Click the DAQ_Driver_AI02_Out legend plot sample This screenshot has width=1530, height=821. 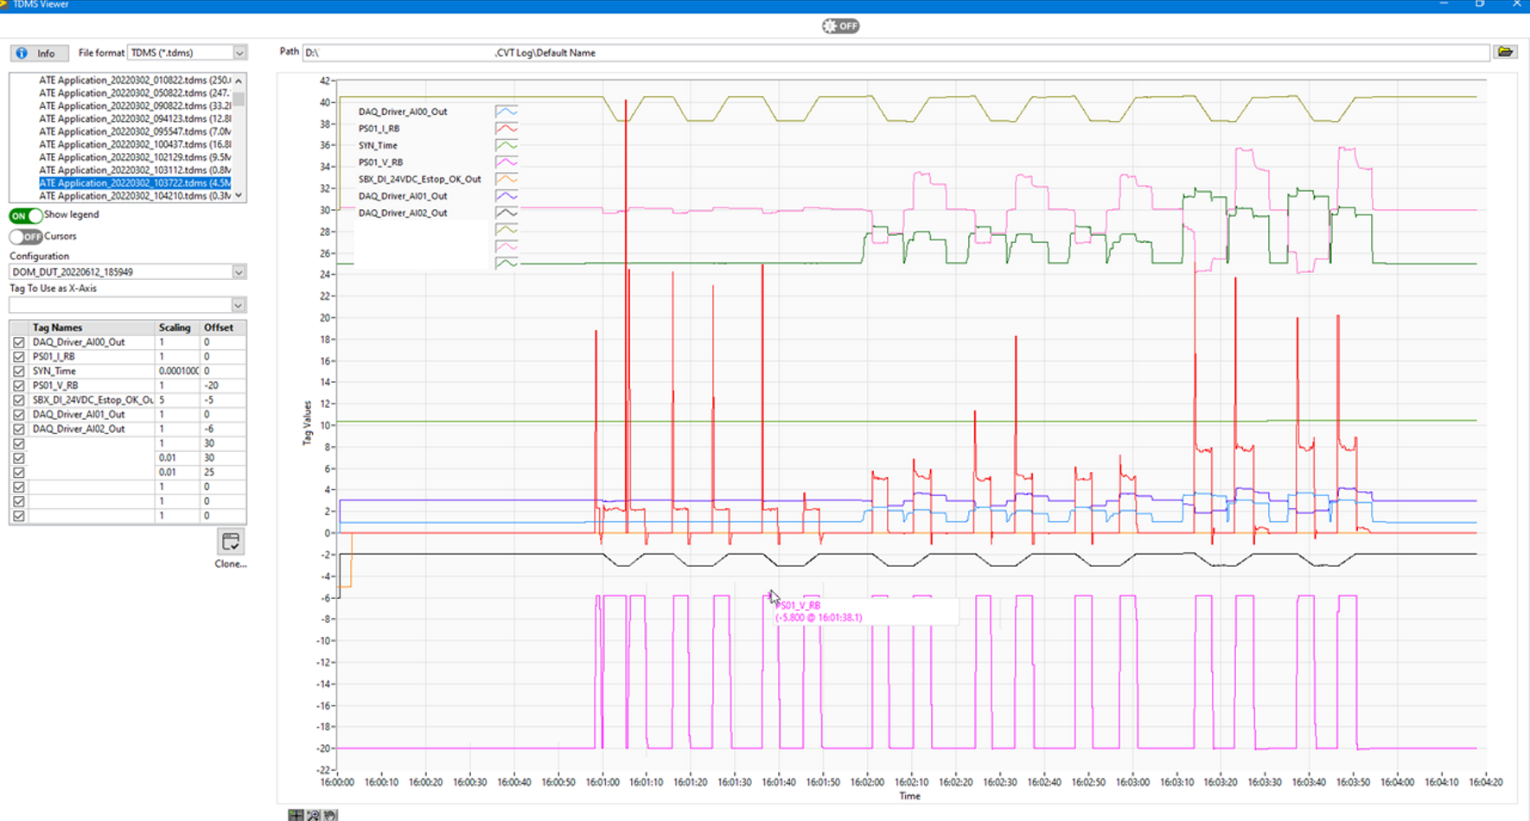click(507, 213)
